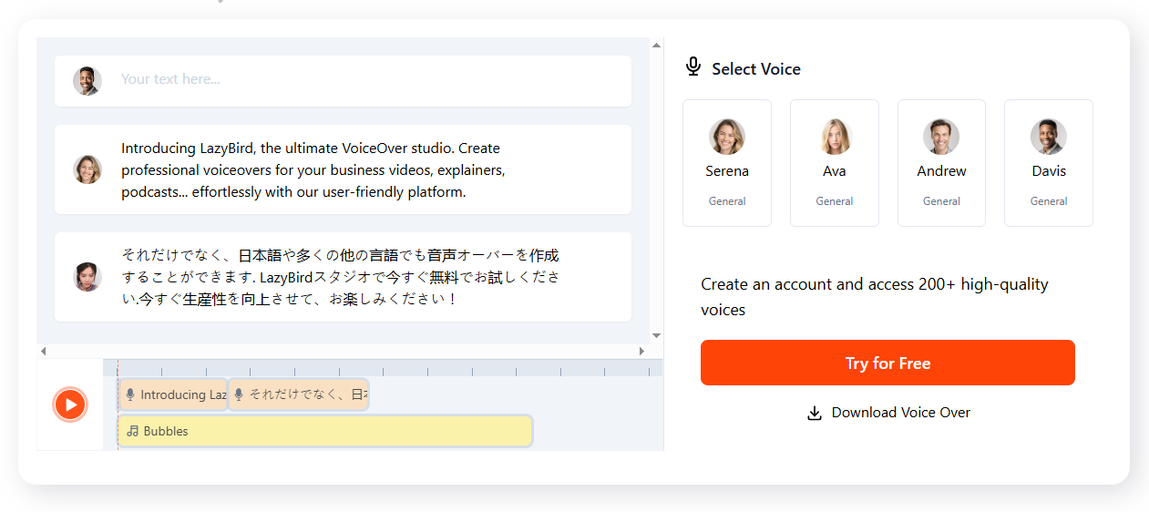This screenshot has width=1149, height=512.
Task: Pick the Davis voice card
Action: point(1049,163)
